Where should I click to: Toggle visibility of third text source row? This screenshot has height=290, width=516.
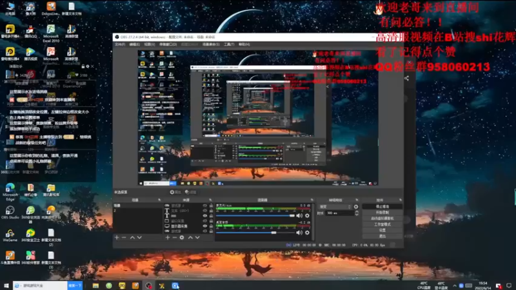coord(204,216)
